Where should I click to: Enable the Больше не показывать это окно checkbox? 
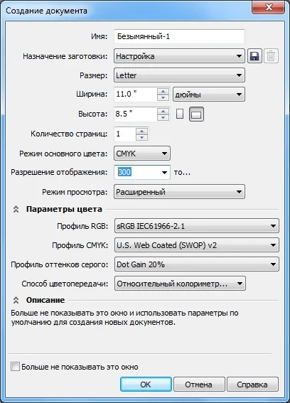[15, 367]
